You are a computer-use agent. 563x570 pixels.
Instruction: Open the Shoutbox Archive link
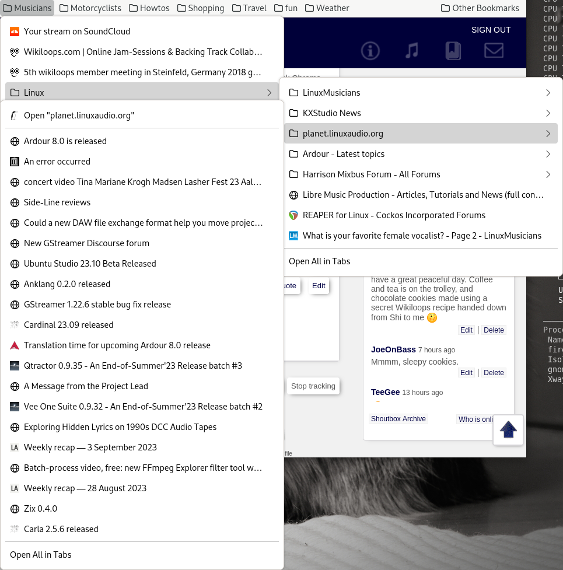398,419
